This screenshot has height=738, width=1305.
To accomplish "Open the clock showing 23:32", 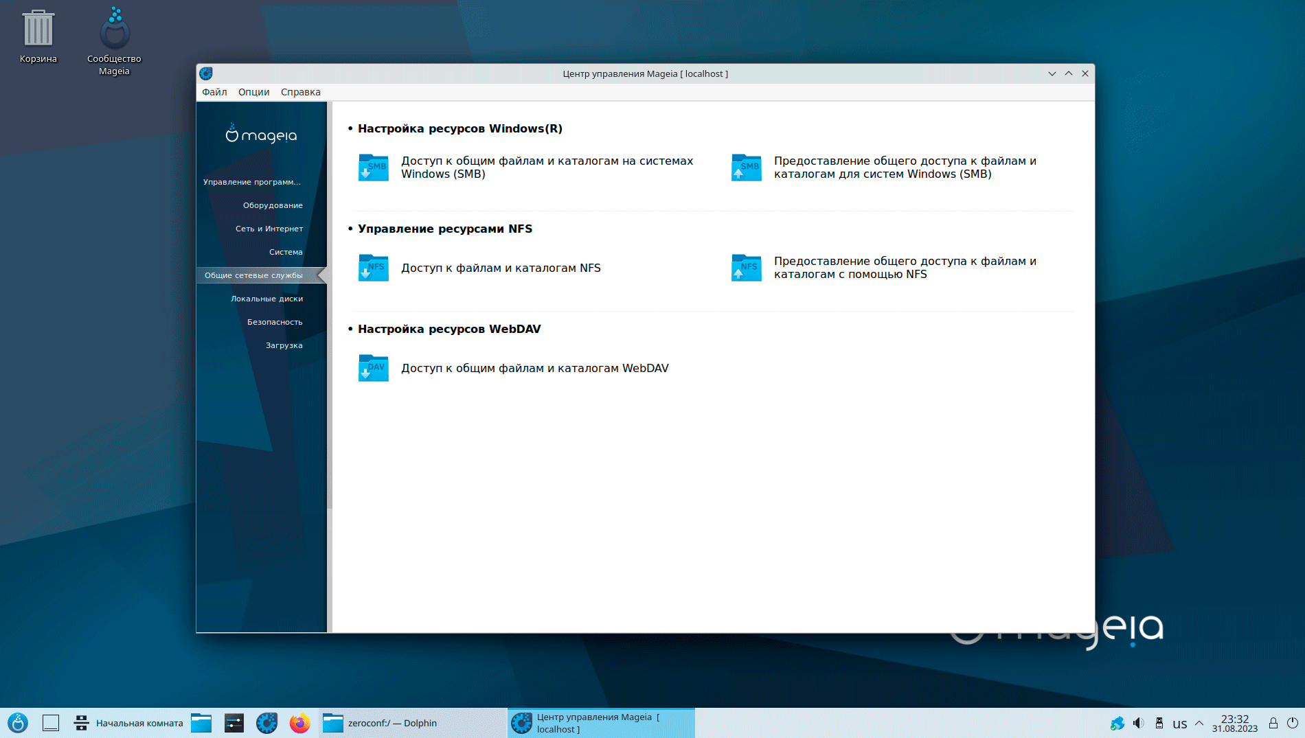I will 1235,723.
